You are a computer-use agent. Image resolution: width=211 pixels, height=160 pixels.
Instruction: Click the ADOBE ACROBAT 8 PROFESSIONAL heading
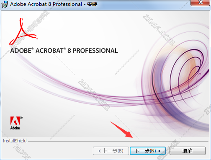coord(64,51)
